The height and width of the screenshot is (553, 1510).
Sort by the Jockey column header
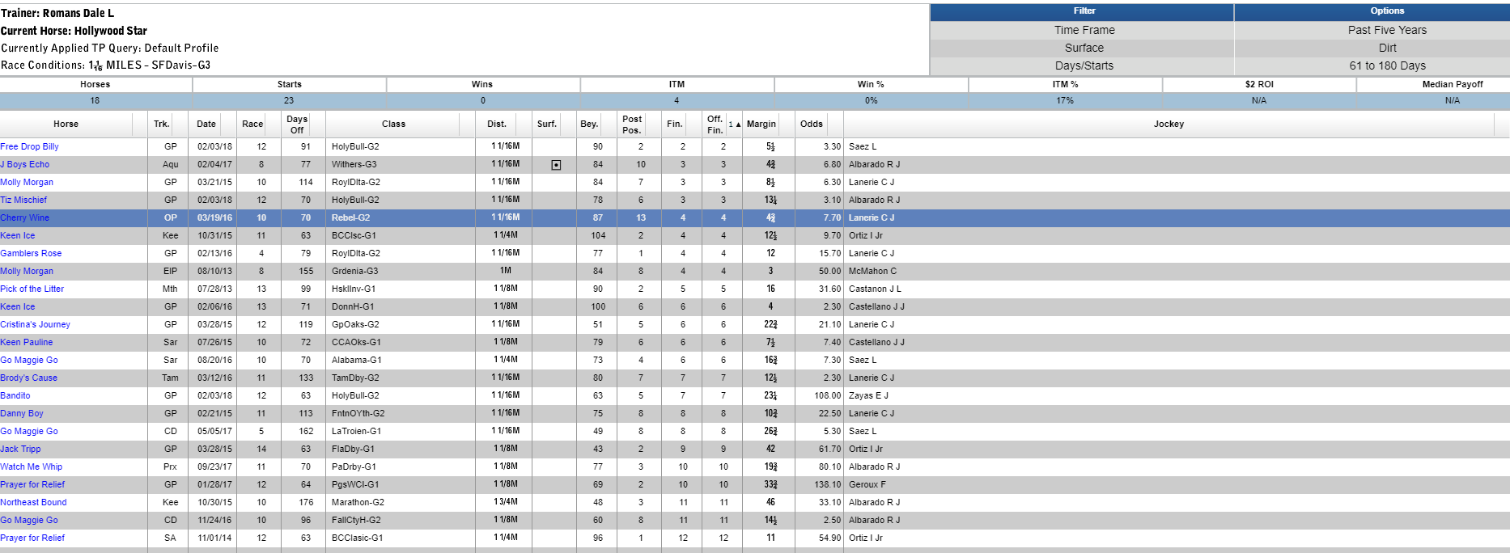[x=1169, y=125]
